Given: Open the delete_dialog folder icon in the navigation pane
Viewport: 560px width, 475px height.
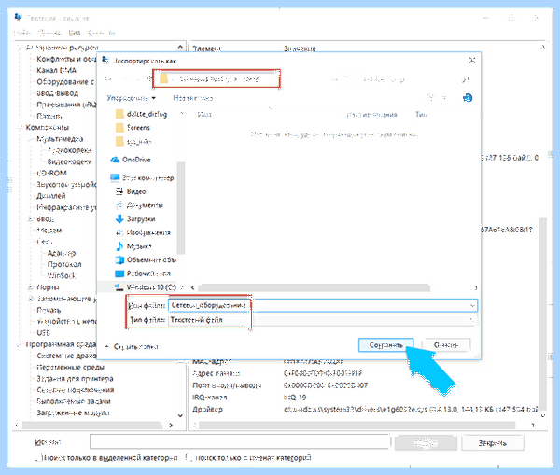Looking at the screenshot, I should point(119,114).
